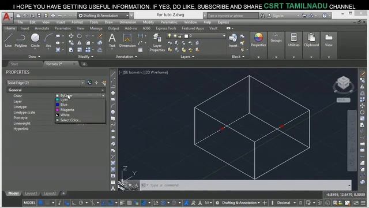The image size is (369, 208).
Task: Click the Undo arrow in quick toolbar
Action: click(60, 16)
